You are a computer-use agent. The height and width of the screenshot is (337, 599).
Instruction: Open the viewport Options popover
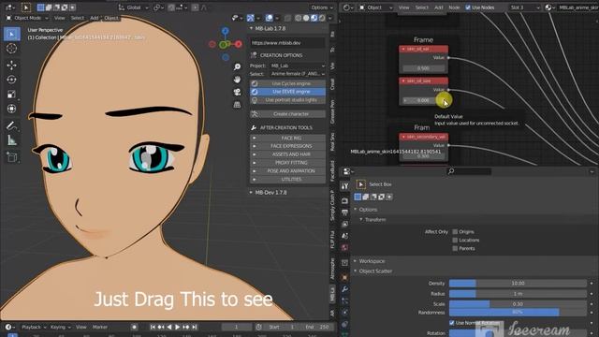click(321, 7)
